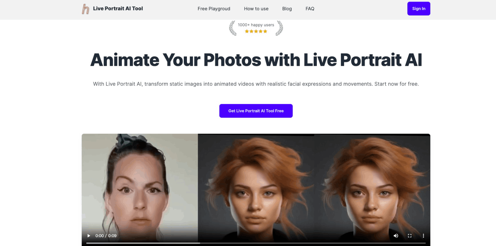Screen dimensions: 496x246
Task: Open the video more options menu
Action: pyautogui.click(x=423, y=236)
